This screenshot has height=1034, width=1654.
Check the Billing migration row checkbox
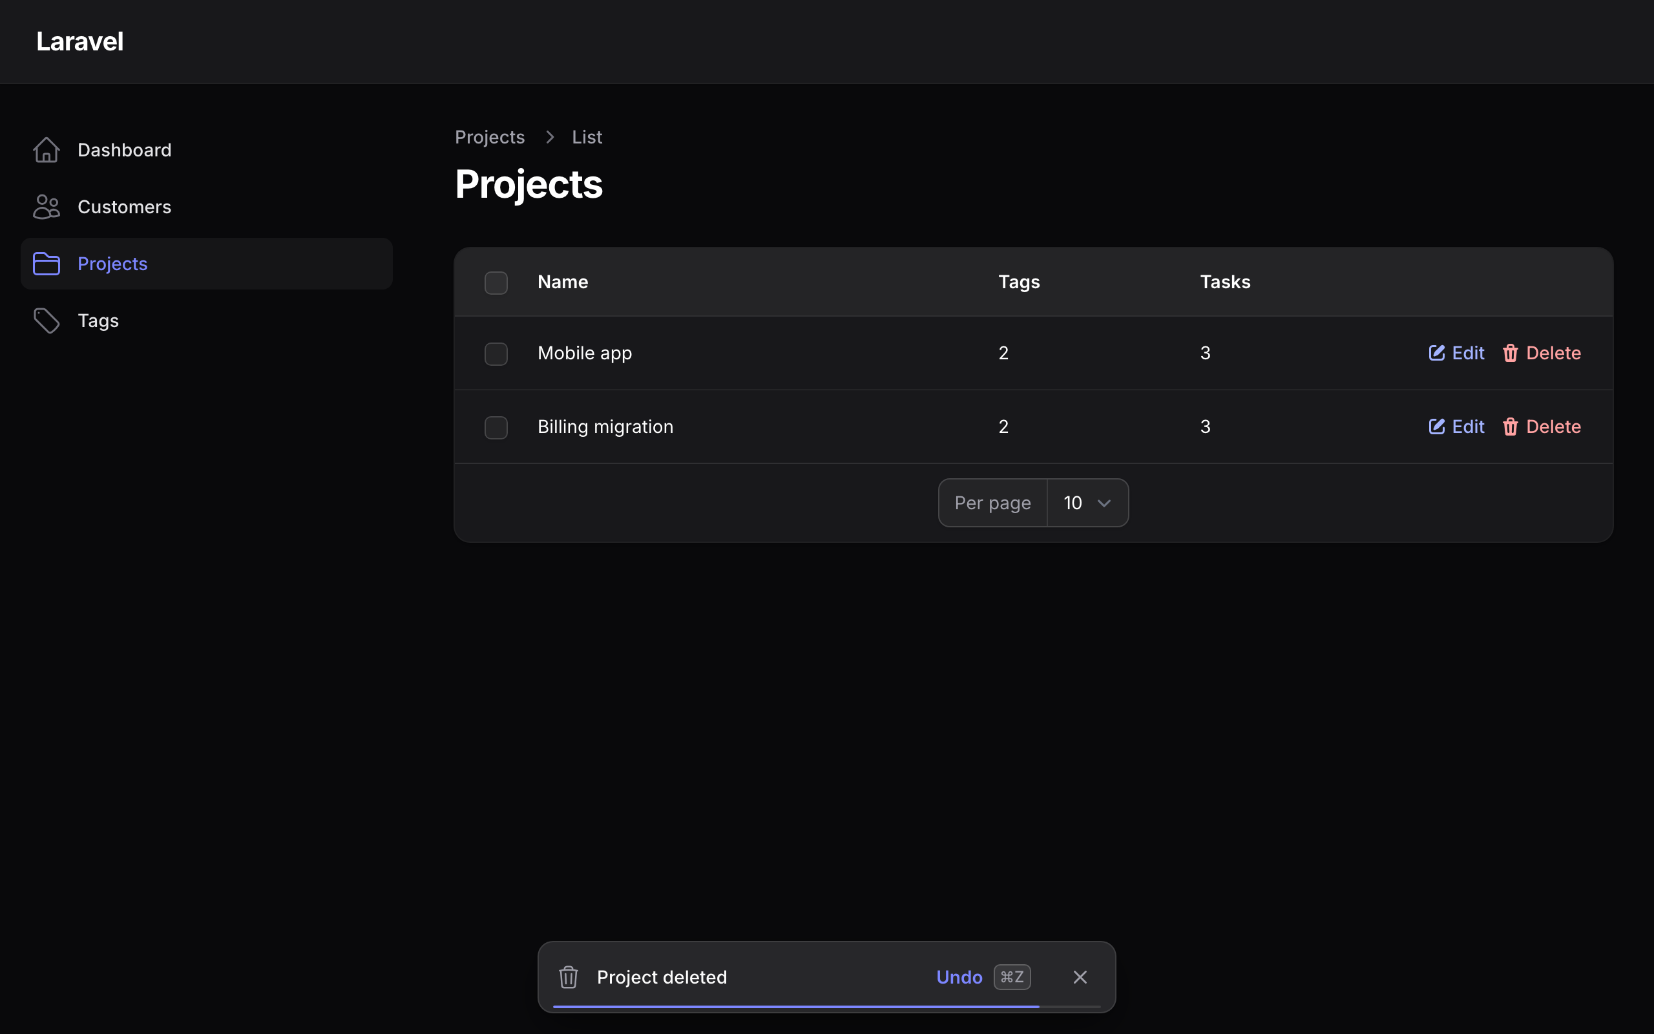(496, 427)
